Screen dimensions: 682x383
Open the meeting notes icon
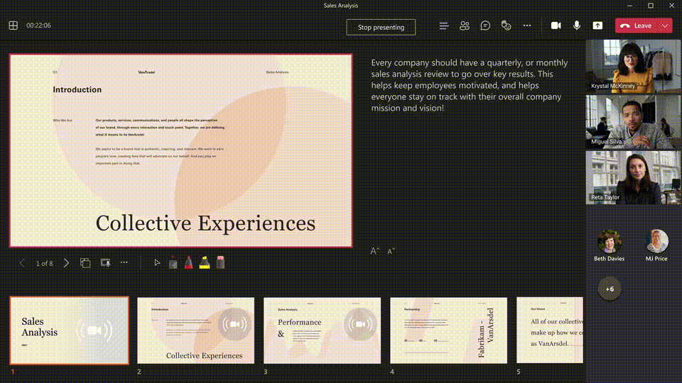(443, 26)
